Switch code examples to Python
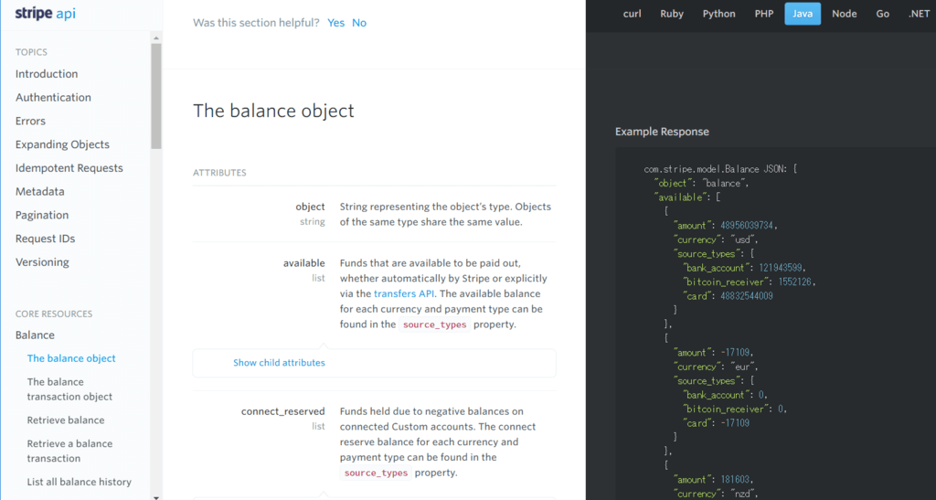 pyautogui.click(x=718, y=14)
